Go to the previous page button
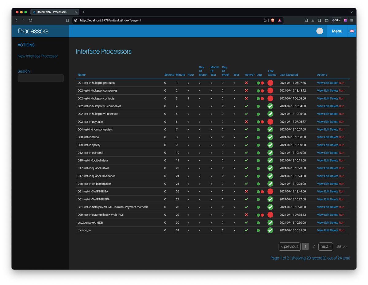The image size is (368, 285). tap(289, 246)
